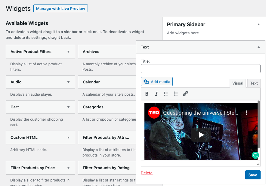Screen dimensions: 266x186
Task: Click 'Add widgets here.' text
Action: (x=183, y=33)
